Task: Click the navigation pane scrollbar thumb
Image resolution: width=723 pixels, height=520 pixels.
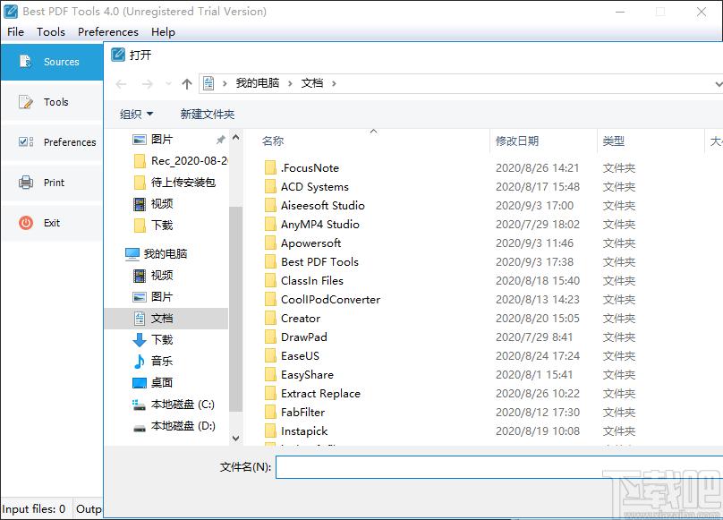Action: [x=235, y=309]
